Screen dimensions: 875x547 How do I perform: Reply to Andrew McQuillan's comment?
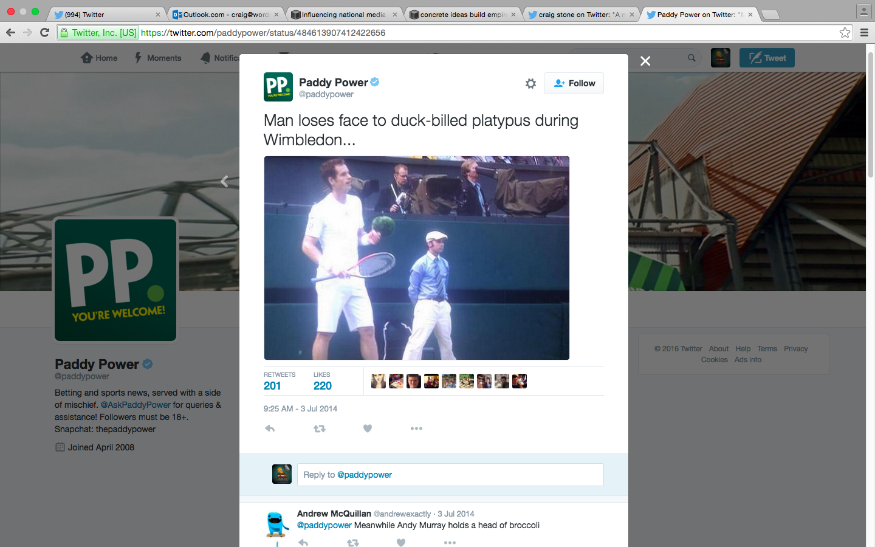[x=303, y=542]
